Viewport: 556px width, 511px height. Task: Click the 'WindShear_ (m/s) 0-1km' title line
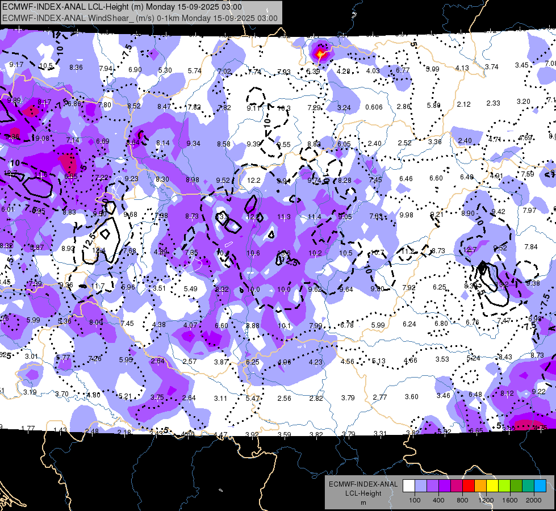pyautogui.click(x=140, y=18)
